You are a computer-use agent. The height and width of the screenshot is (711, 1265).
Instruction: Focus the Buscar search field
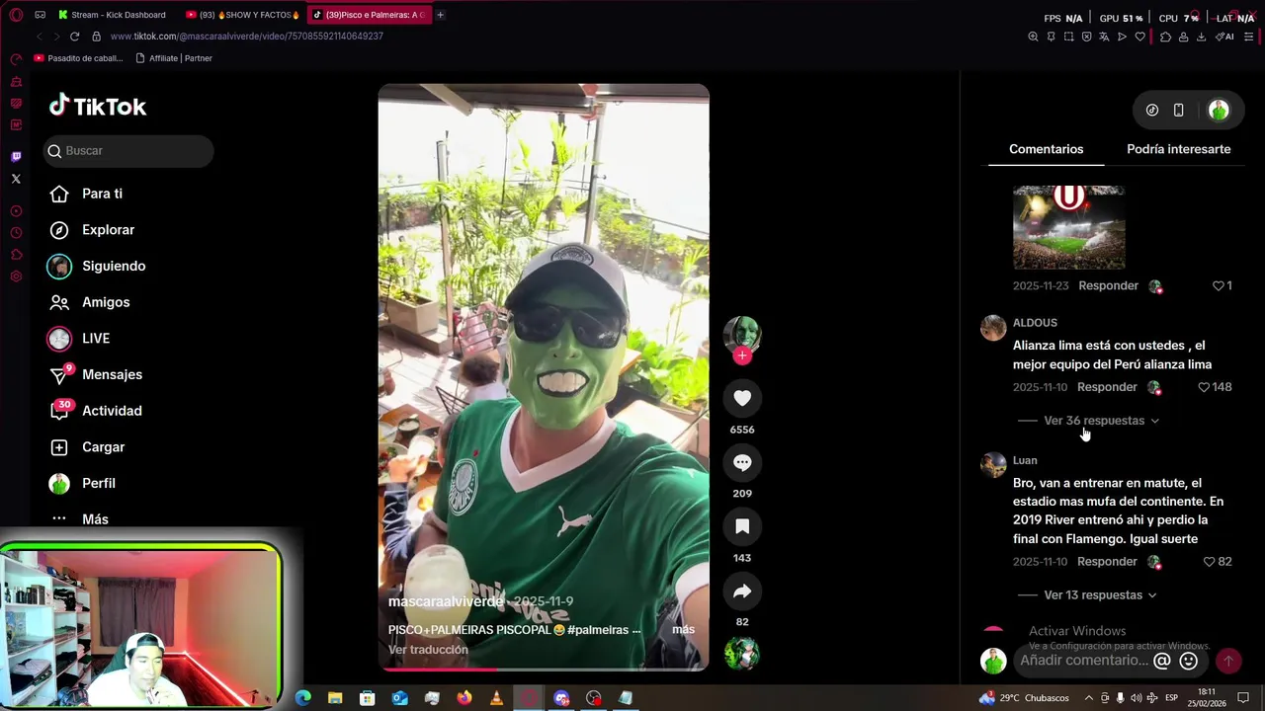(128, 151)
